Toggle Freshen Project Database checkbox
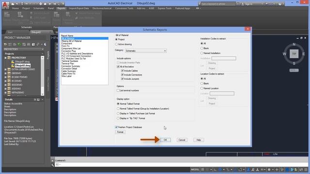310x174 pixels. 116,127
